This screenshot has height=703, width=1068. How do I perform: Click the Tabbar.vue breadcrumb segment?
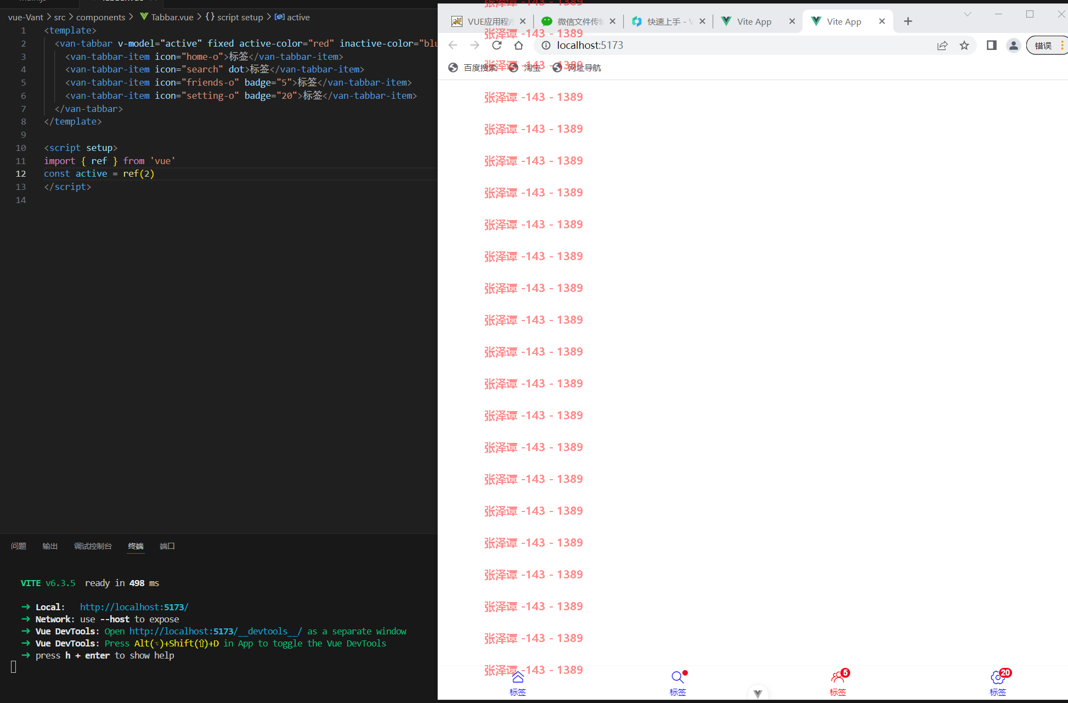tap(166, 17)
